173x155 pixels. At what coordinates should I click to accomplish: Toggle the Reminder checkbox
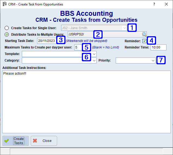(144, 41)
